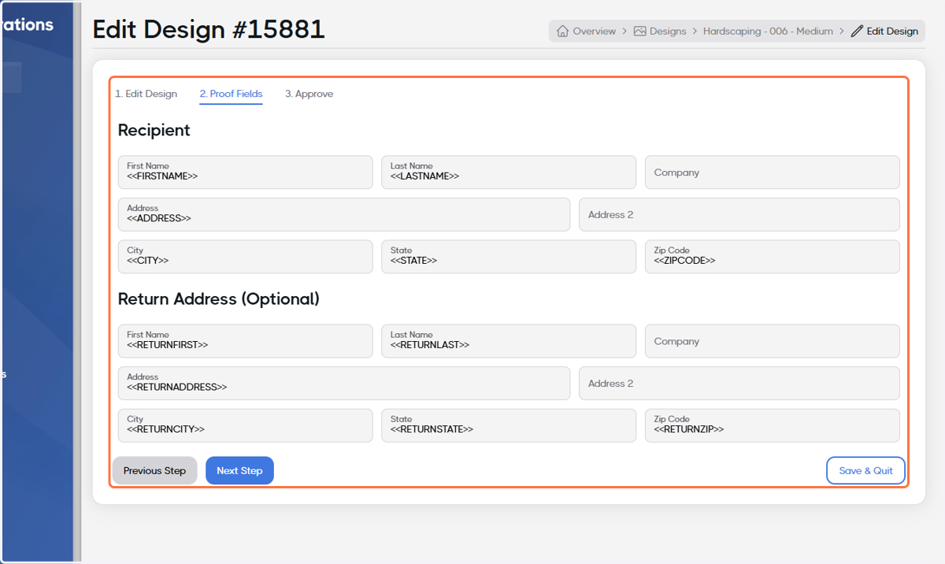Open Overview breadcrumb link
Screen dimensions: 945x564
pos(594,32)
